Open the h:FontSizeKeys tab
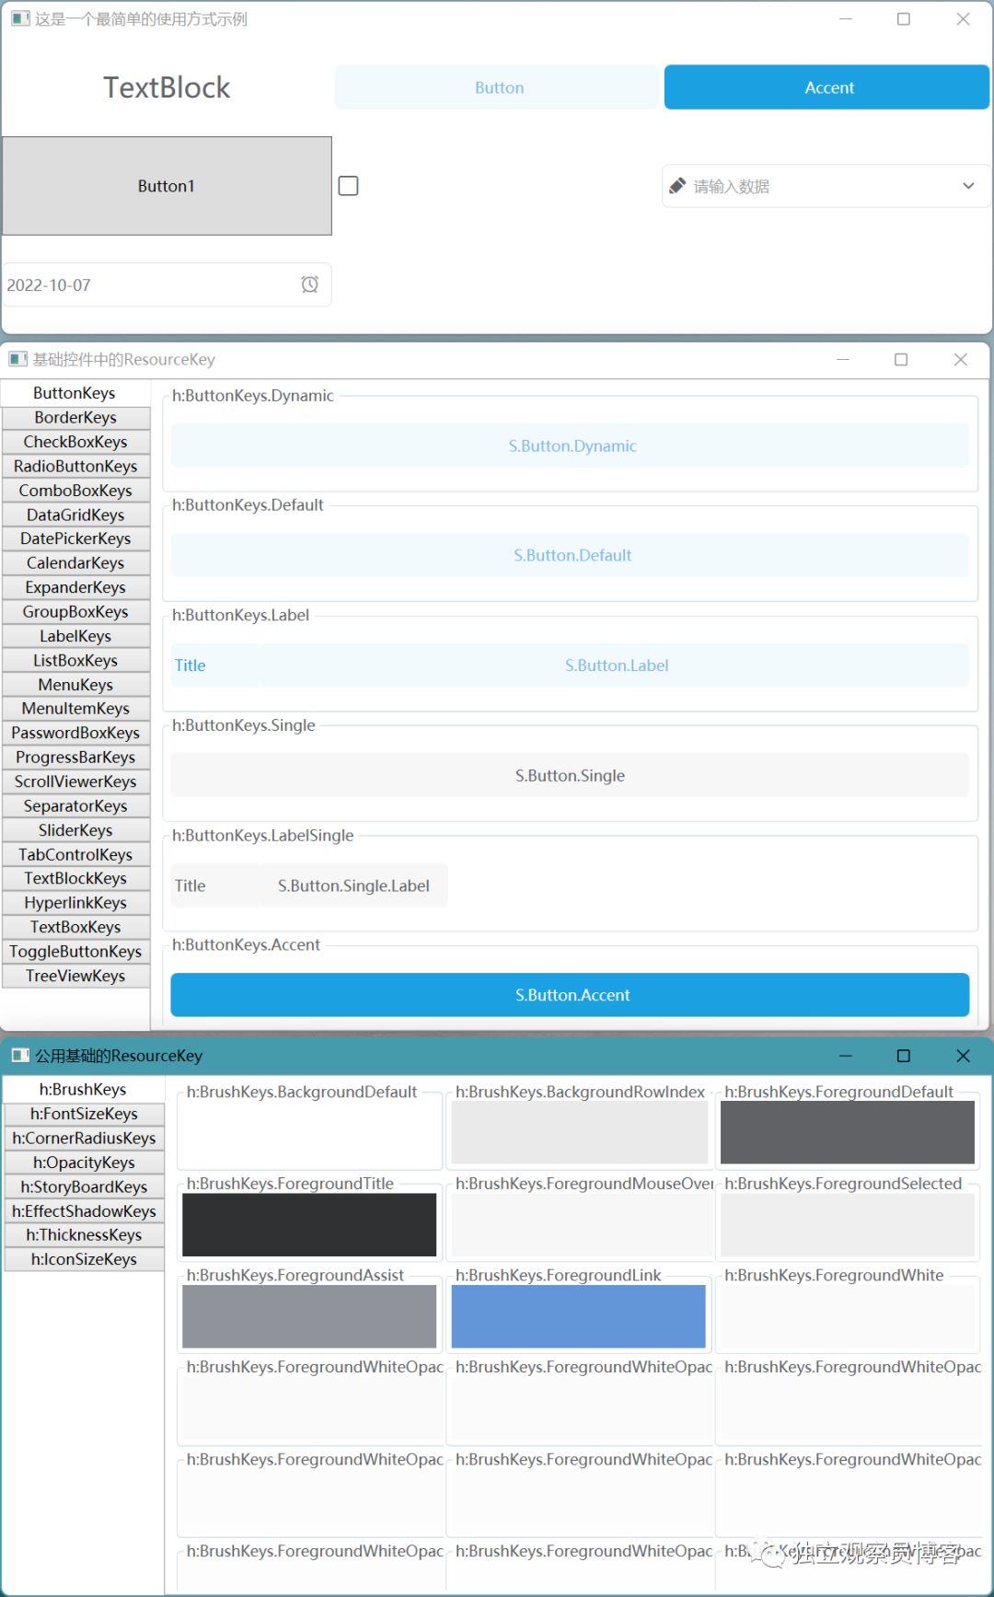Screen dimensions: 994x1597 pyautogui.click(x=84, y=1114)
